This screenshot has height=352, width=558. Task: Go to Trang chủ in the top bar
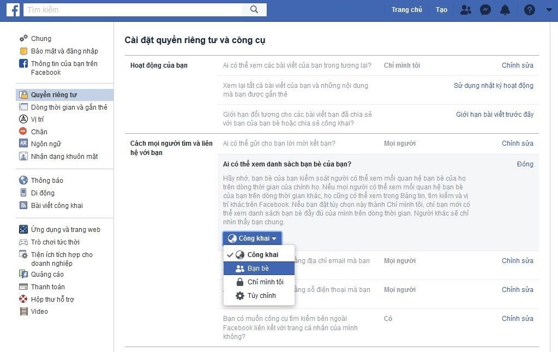coord(406,9)
